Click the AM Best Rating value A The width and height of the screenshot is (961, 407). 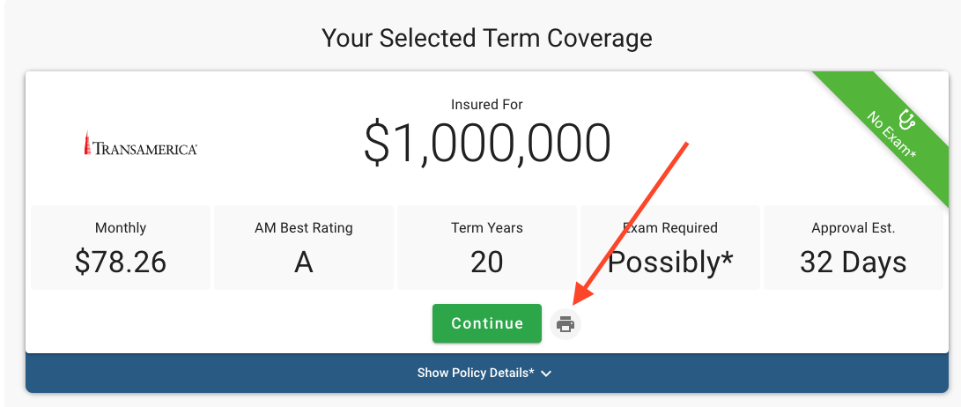tap(303, 262)
